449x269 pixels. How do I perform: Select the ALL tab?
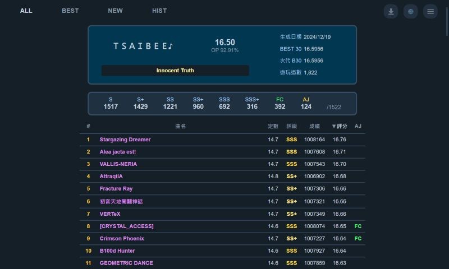point(26,11)
